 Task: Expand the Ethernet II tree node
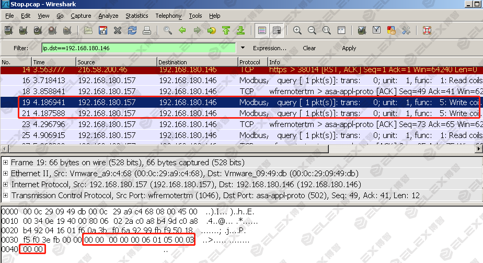click(x=5, y=174)
